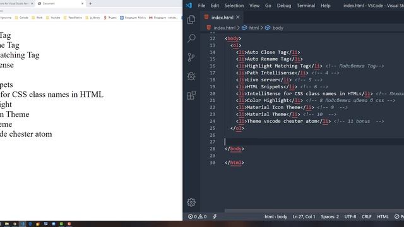Click 'Material Icon Theme' text on line 22
404x227 pixels.
[273, 107]
